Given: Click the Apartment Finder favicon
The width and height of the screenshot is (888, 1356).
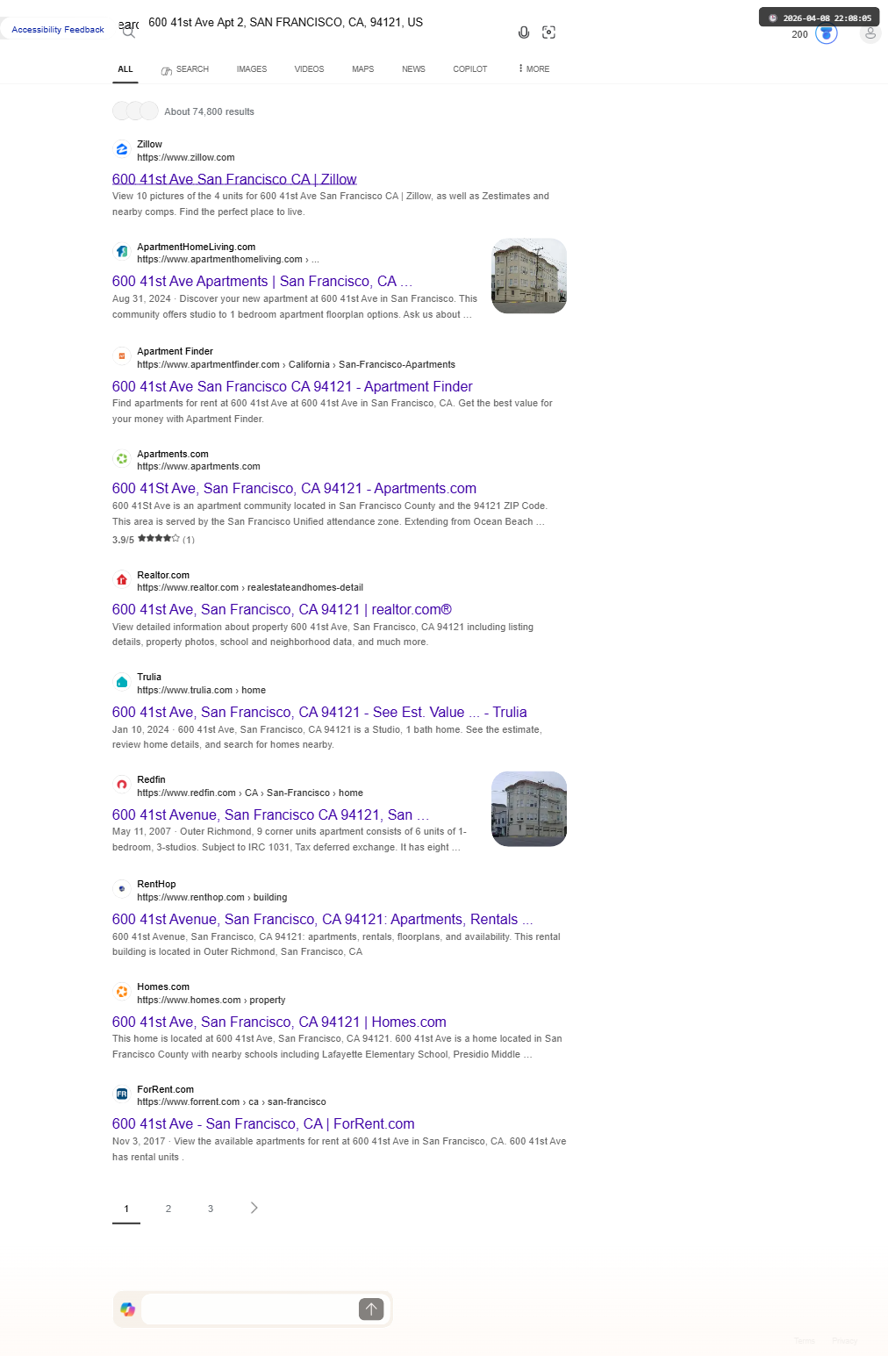Looking at the screenshot, I should (122, 356).
